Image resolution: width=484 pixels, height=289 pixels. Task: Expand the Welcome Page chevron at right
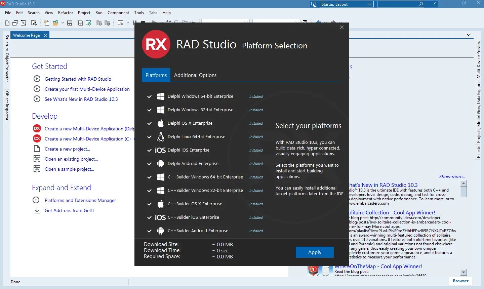469,35
